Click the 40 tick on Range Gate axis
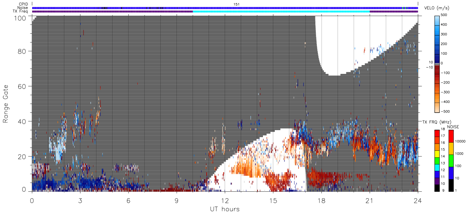Screen dimensions: 470x217 [x=23, y=122]
